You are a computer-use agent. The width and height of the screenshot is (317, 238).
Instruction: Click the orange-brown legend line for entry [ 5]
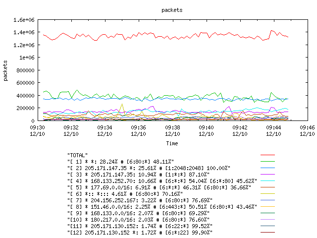tap(267, 187)
